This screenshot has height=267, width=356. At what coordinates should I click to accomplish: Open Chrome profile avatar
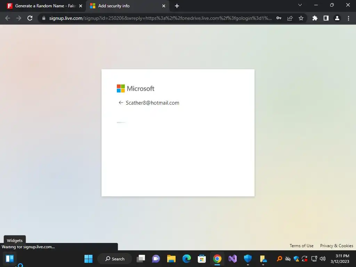click(x=337, y=18)
